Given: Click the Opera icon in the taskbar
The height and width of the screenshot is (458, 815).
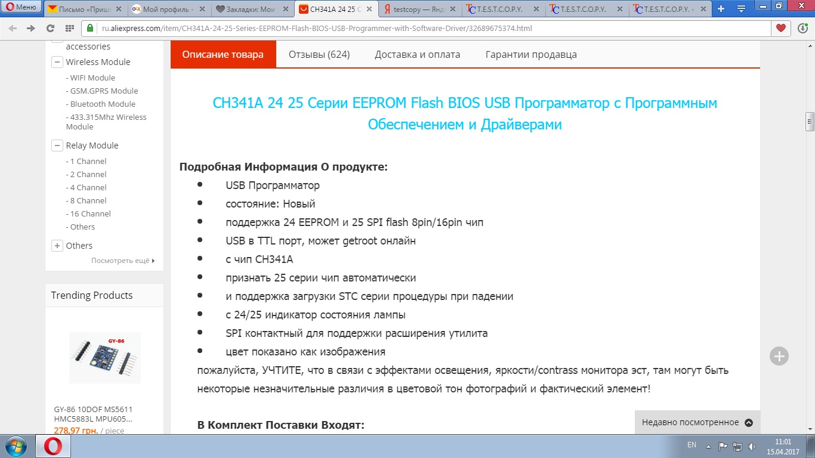Looking at the screenshot, I should [x=53, y=446].
